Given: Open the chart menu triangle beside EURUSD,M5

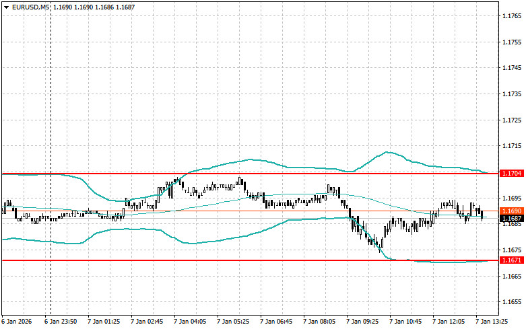Looking at the screenshot, I should [x=6, y=7].
